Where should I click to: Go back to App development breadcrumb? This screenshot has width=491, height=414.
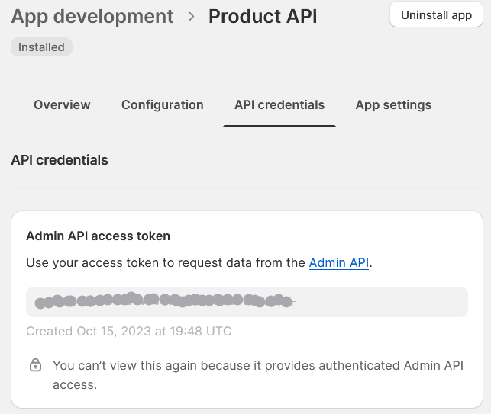(x=92, y=16)
